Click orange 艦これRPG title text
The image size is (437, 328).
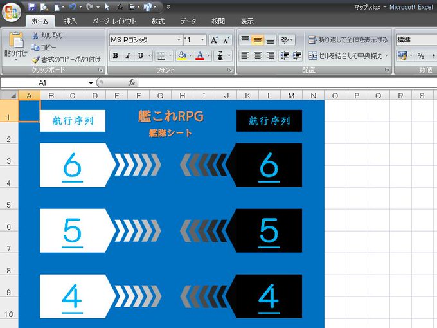click(x=171, y=116)
